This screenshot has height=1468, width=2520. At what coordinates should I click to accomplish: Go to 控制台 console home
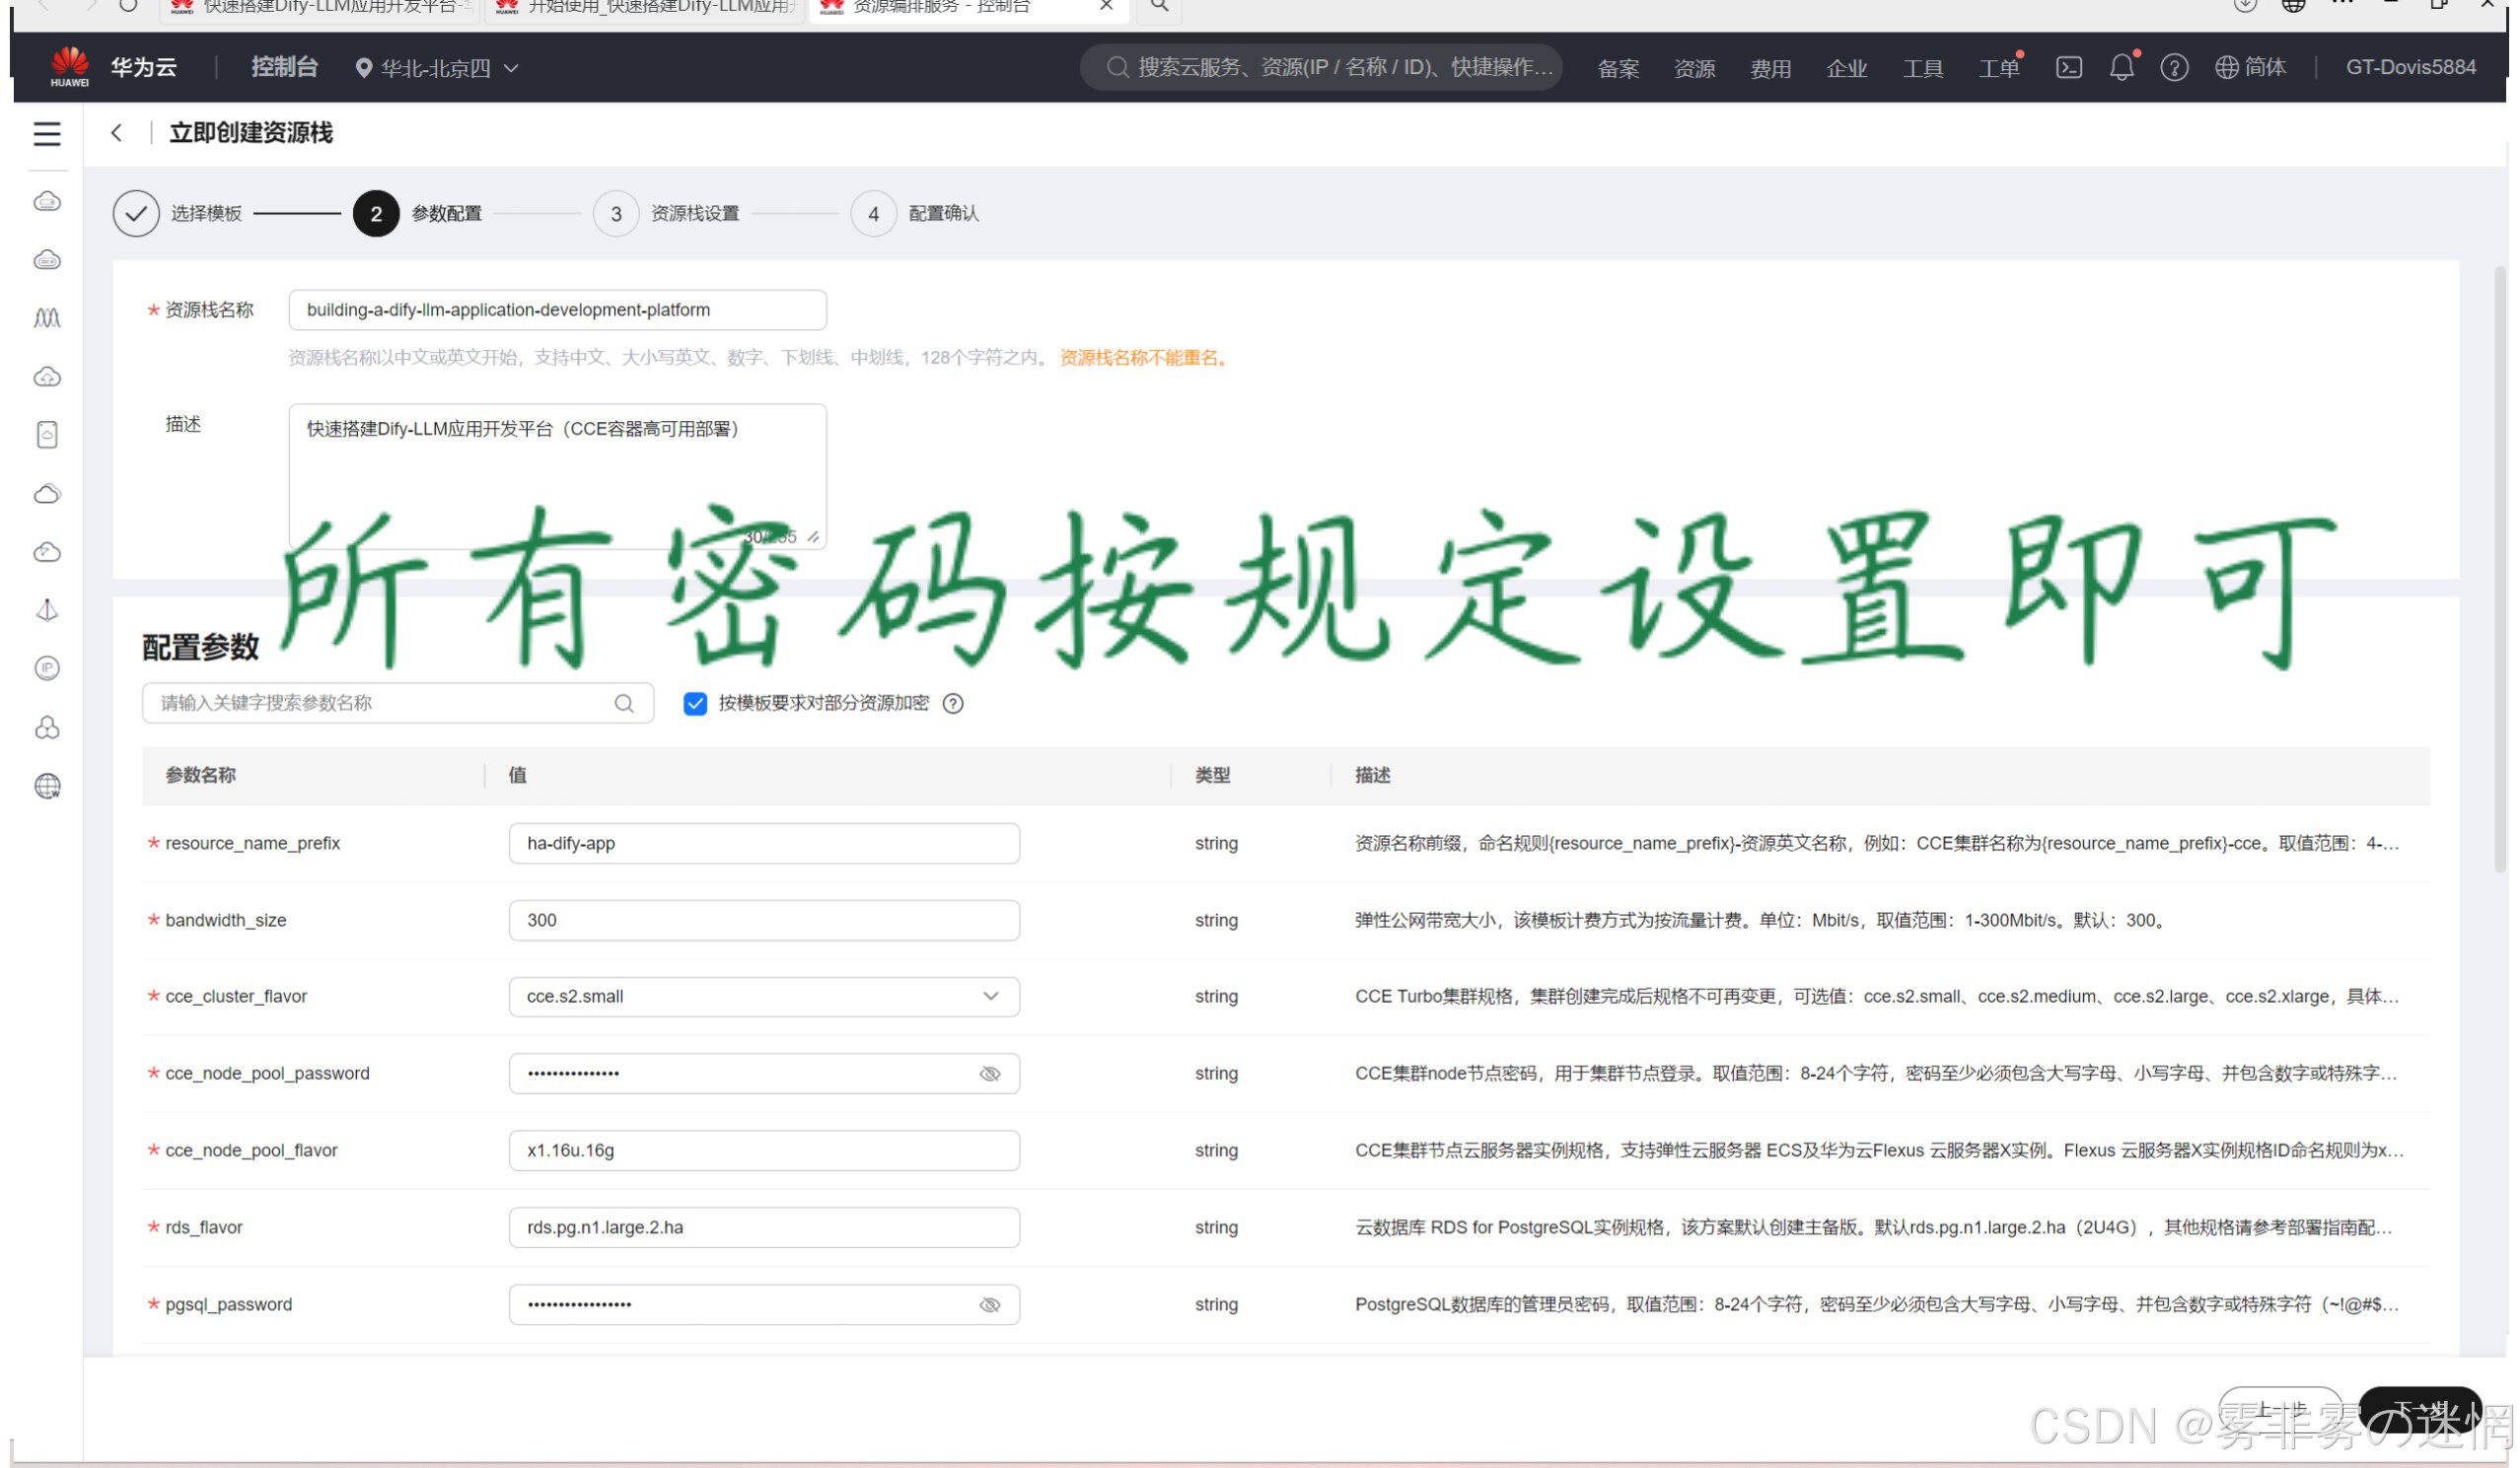(284, 67)
